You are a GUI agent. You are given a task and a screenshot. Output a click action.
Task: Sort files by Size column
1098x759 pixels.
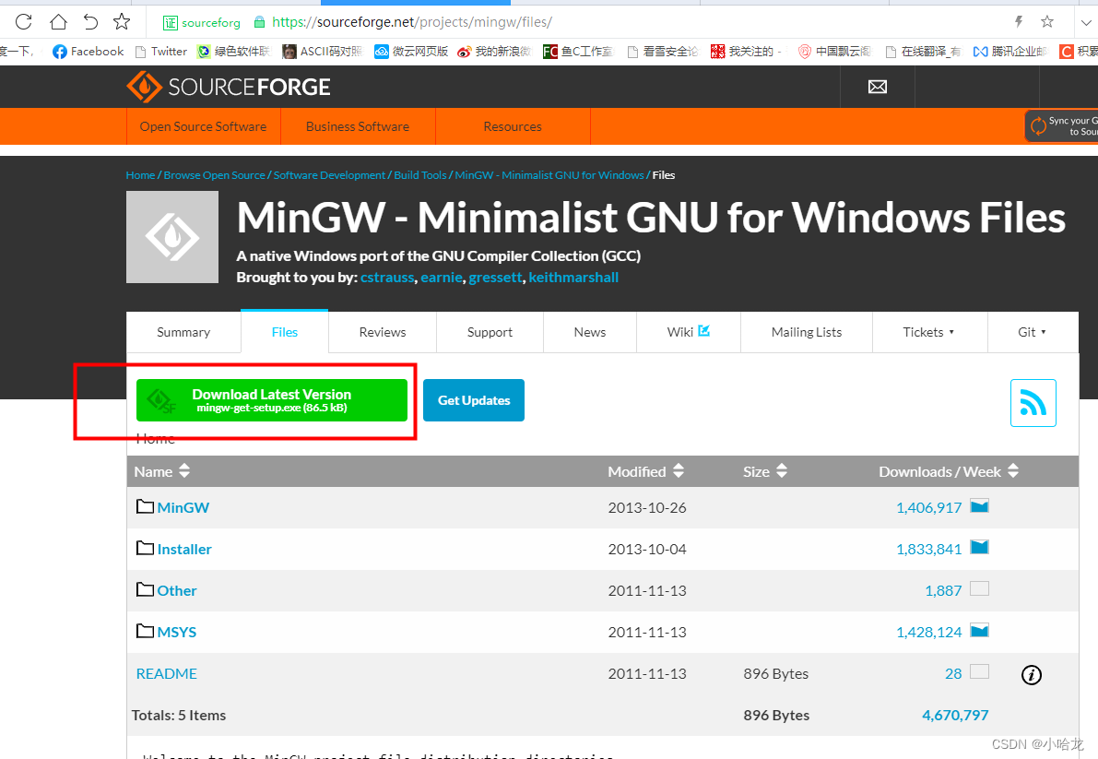pos(765,471)
